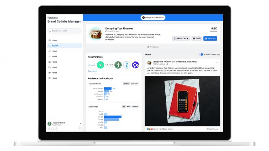Click the Designing Your Finances house avatar
269x151 pixels.
96,34
